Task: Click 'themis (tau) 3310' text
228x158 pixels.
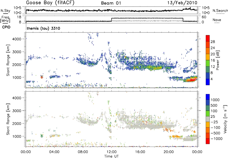Action: [x=44, y=28]
